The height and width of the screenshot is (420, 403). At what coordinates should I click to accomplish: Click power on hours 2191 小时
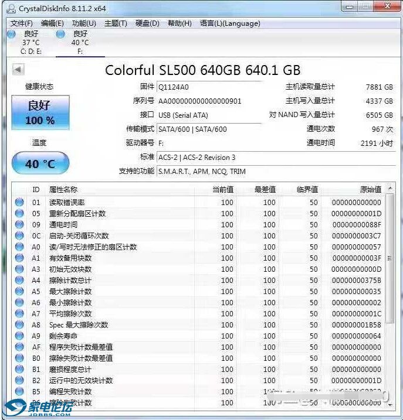377,143
